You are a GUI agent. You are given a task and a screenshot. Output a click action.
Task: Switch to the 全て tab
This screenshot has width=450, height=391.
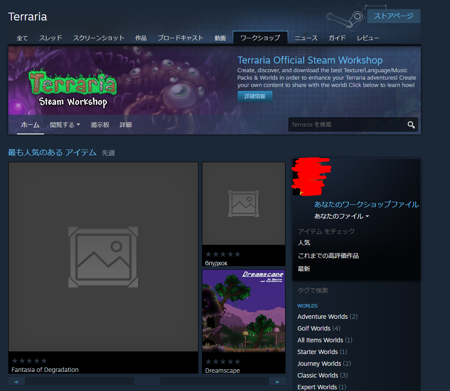pyautogui.click(x=22, y=38)
